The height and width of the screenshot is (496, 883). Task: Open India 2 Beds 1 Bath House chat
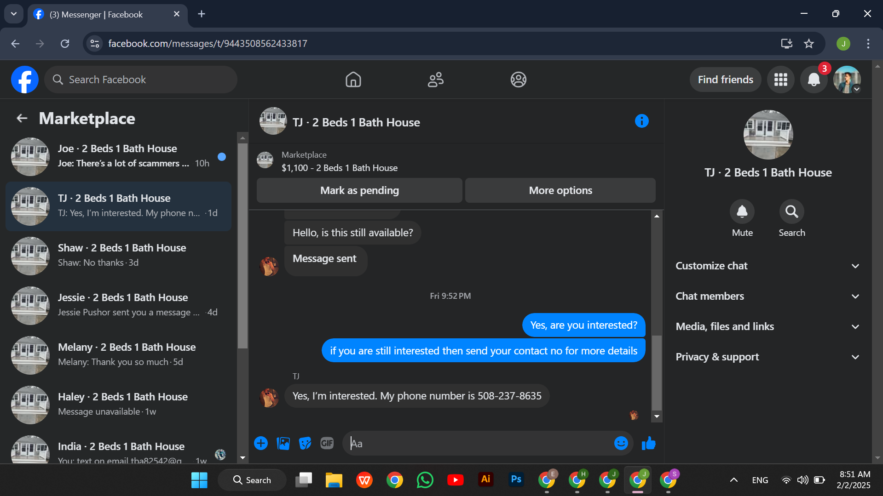coord(118,448)
